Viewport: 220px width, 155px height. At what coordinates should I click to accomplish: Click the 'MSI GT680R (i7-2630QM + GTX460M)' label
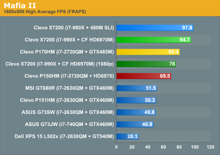pyautogui.click(x=70, y=88)
